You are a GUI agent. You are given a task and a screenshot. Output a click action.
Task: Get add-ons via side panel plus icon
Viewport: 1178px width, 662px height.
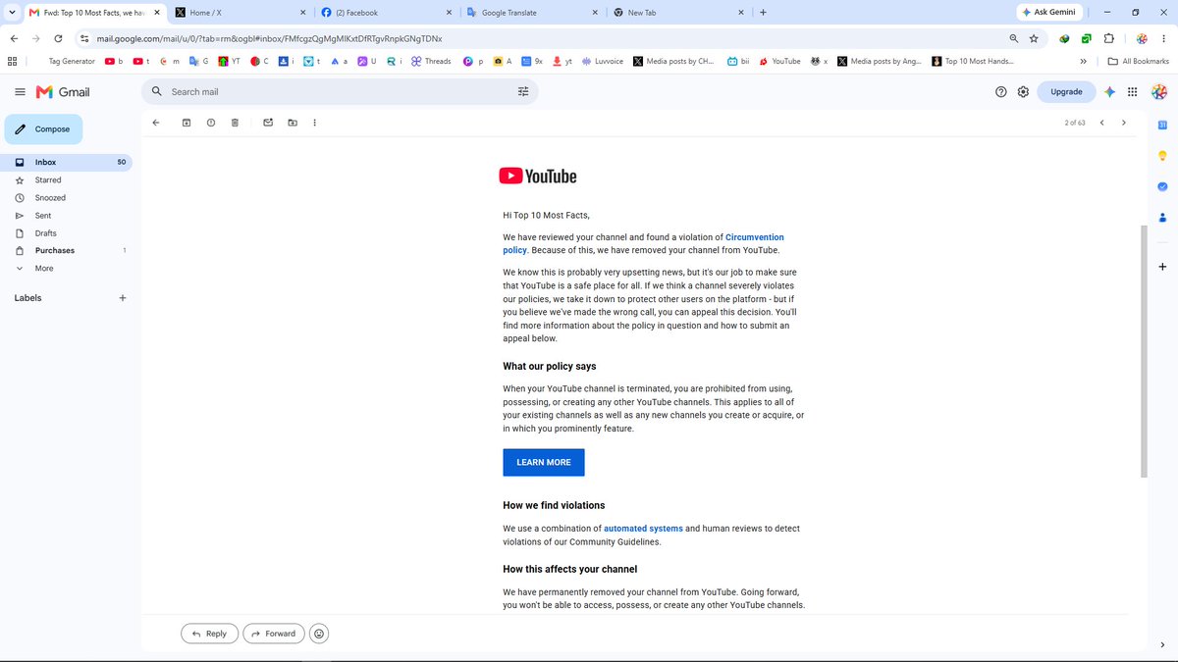(1162, 267)
